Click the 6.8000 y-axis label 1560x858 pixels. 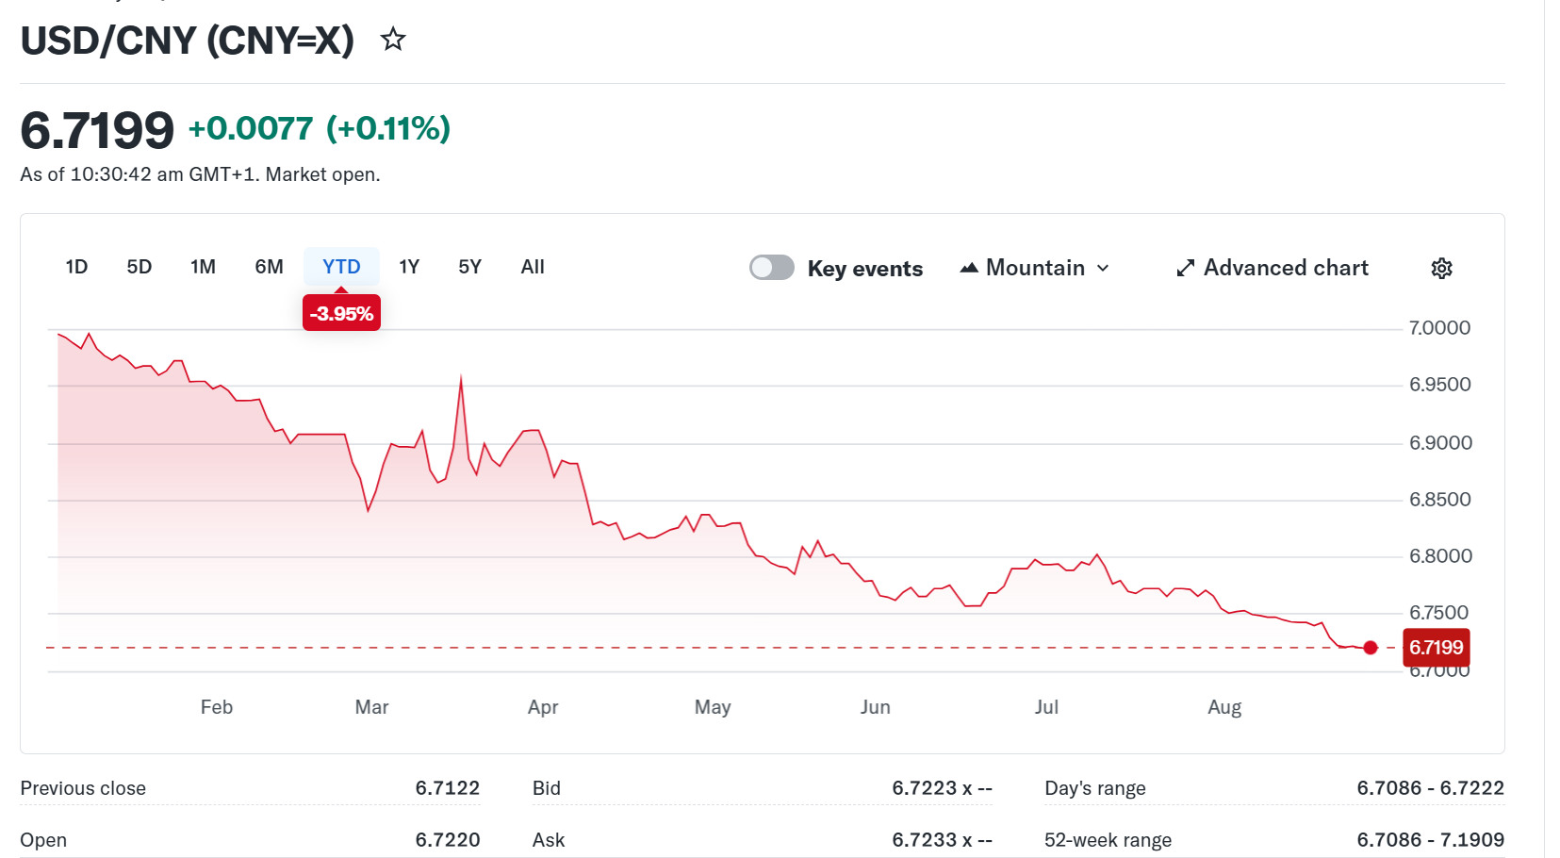pos(1440,556)
